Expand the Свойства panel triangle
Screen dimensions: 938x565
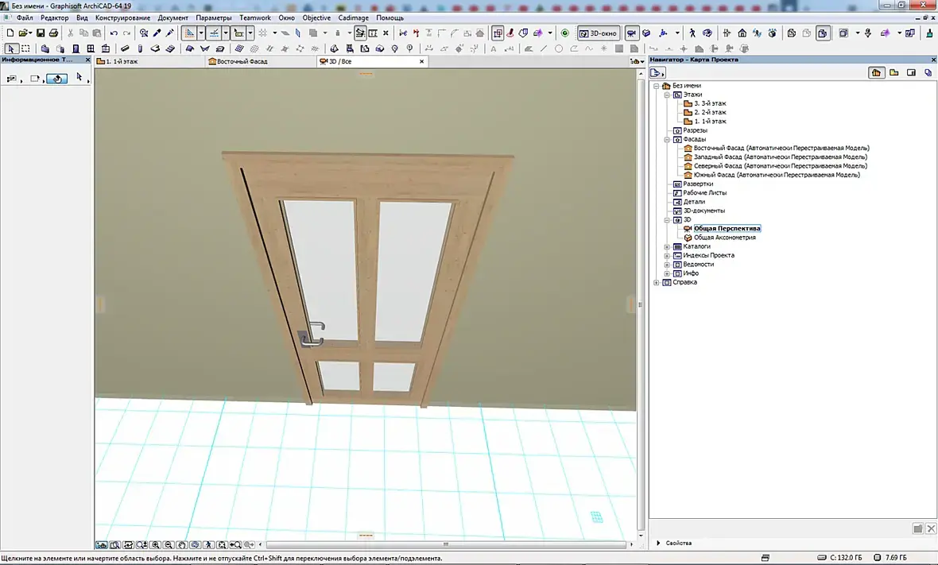[658, 543]
